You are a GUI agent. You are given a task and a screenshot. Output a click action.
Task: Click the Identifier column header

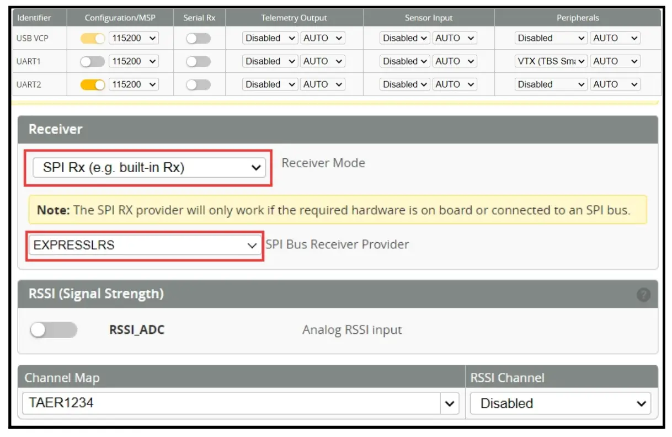pos(34,18)
